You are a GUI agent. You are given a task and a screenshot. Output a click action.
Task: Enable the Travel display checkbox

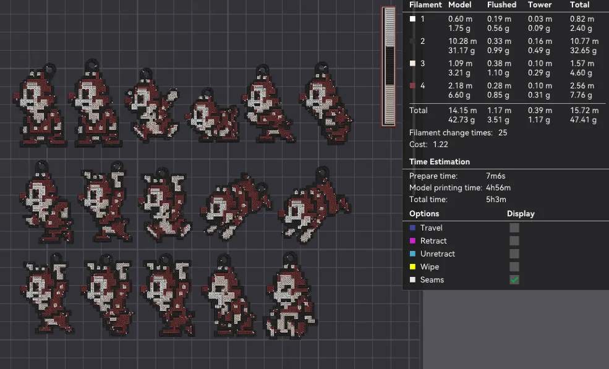tap(514, 227)
